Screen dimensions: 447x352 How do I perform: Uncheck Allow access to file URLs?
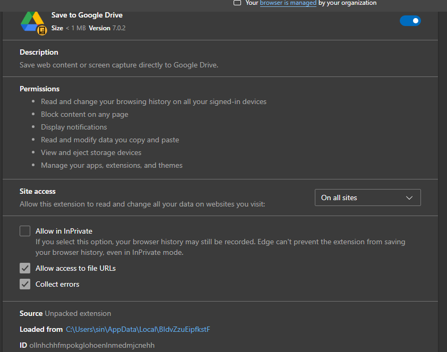click(x=25, y=268)
